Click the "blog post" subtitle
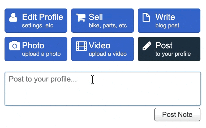Image resolution: width=206 pixels, height=128 pixels. click(167, 26)
